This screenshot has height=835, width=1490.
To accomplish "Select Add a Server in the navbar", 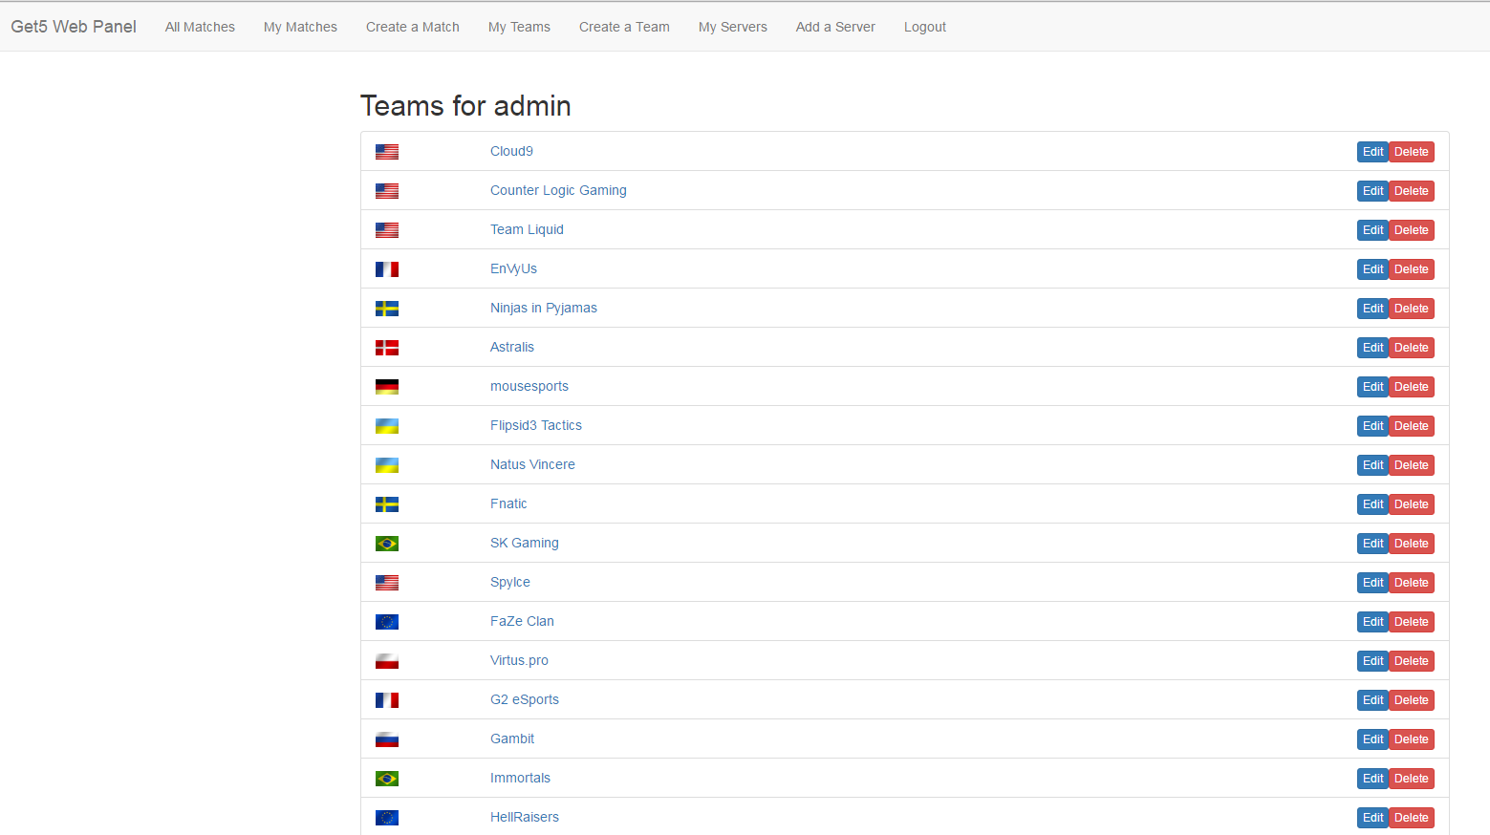I will click(835, 27).
